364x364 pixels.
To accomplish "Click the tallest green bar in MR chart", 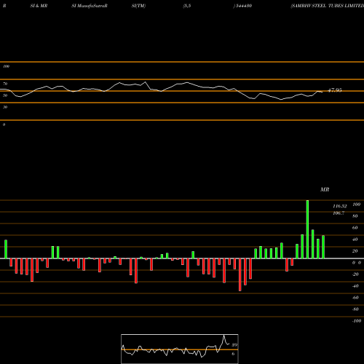I will coord(307,229).
